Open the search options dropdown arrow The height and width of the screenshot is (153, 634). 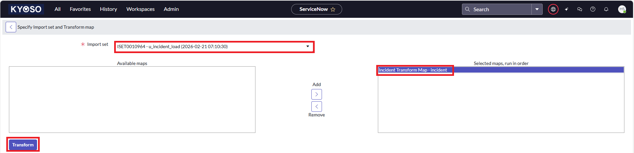click(537, 9)
